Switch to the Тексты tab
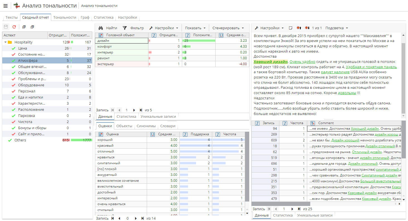Screen dimensions: 408x221 [11, 17]
